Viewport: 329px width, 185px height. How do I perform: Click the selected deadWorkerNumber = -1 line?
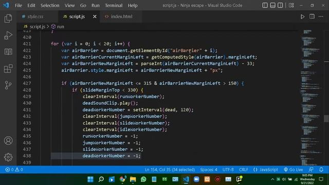pyautogui.click(x=112, y=156)
